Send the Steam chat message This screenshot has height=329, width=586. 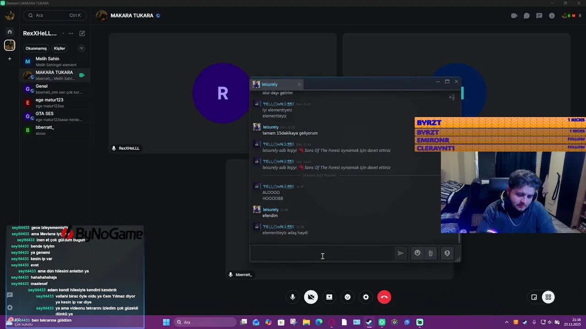pyautogui.click(x=401, y=253)
